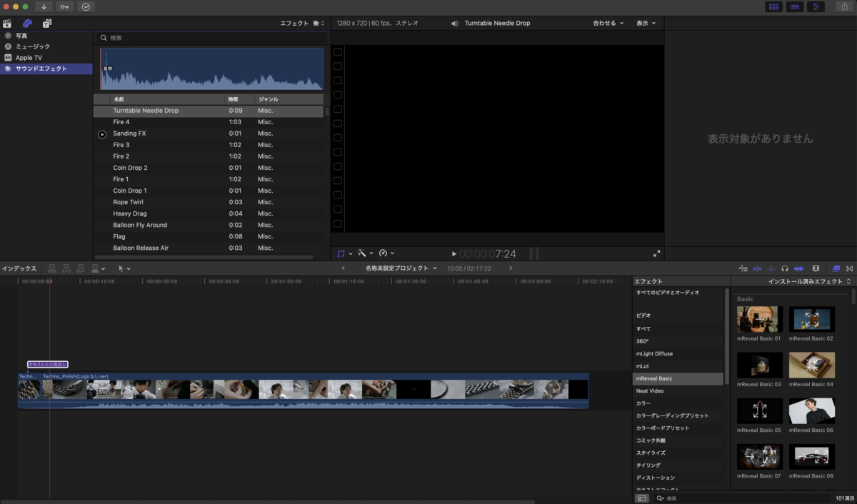The width and height of the screenshot is (857, 504).
Task: Show background tasks checkmark icon
Action: (x=86, y=6)
